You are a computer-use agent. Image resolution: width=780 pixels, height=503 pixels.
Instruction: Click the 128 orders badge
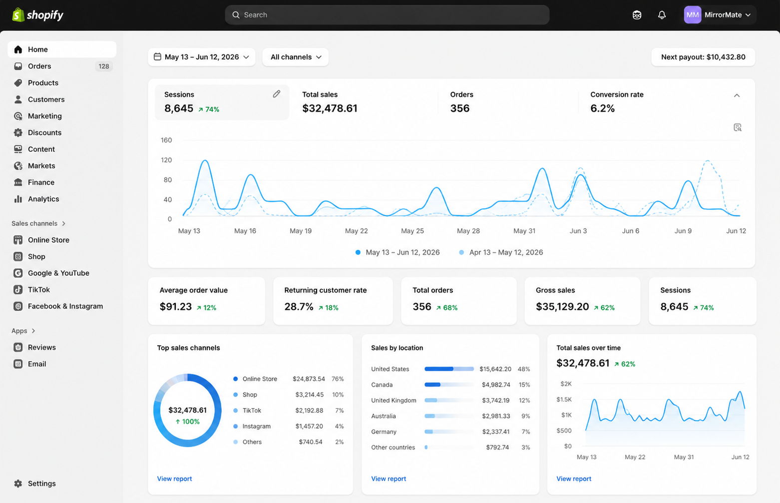tap(104, 66)
